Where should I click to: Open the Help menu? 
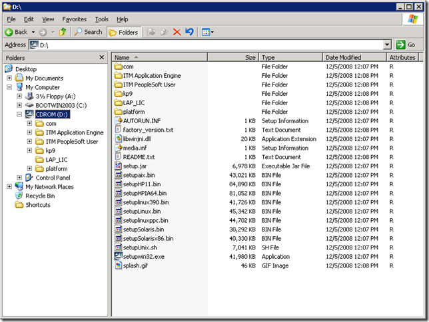(123, 19)
